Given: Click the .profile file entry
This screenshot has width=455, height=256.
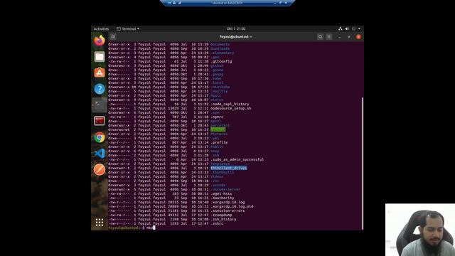Looking at the screenshot, I should coord(219,142).
